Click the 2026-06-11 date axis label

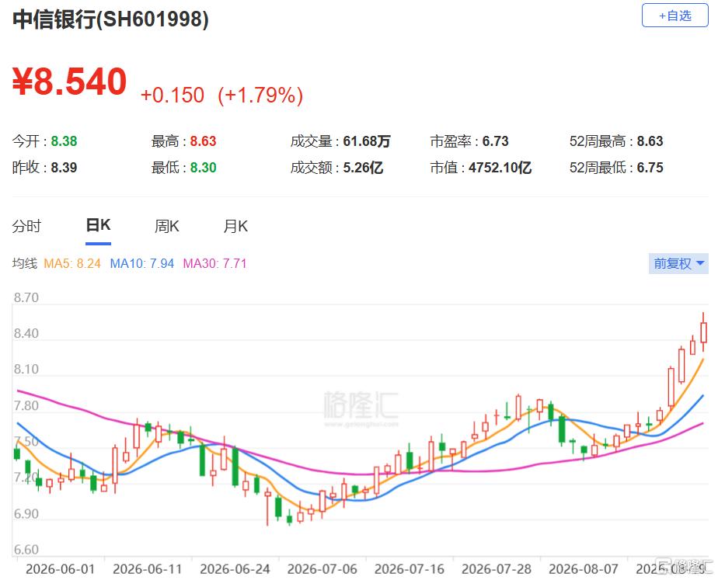click(148, 569)
